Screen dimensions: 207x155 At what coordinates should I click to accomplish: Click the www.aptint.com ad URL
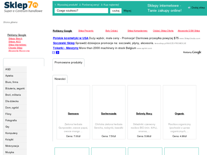[x=144, y=48]
